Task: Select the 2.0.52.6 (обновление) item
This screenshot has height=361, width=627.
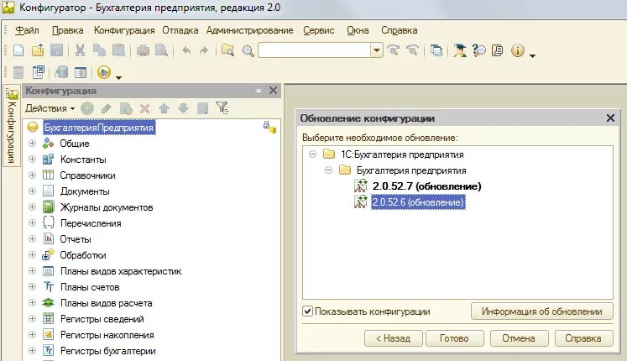Action: click(418, 202)
